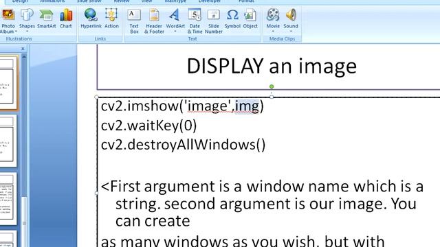
Task: Expand the WordArt dropdown arrow
Action: (175, 32)
